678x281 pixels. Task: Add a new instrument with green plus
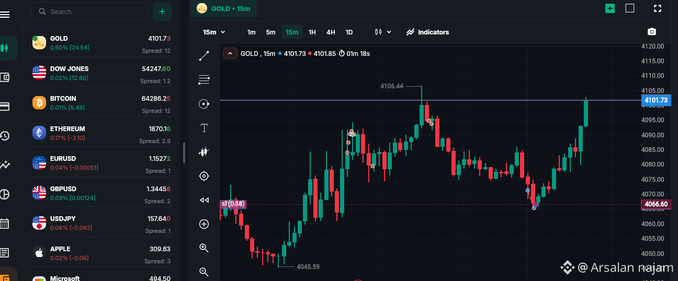click(162, 11)
